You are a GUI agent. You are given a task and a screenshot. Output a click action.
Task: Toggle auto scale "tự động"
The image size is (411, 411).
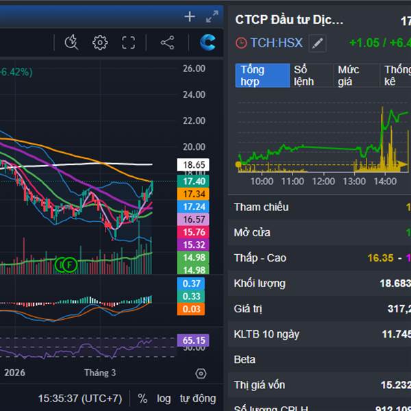(x=198, y=399)
